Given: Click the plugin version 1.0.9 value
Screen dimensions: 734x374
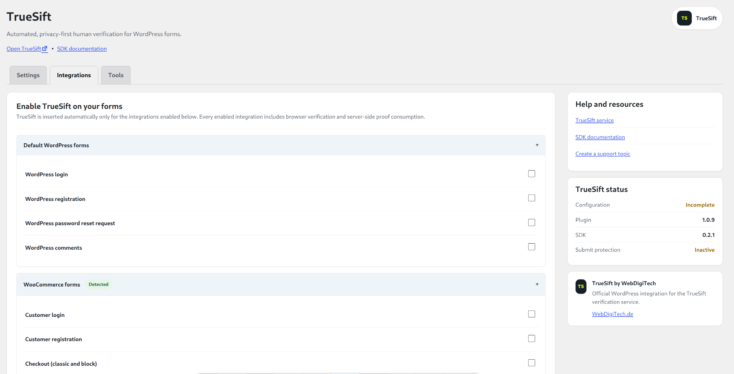Looking at the screenshot, I should click(708, 220).
